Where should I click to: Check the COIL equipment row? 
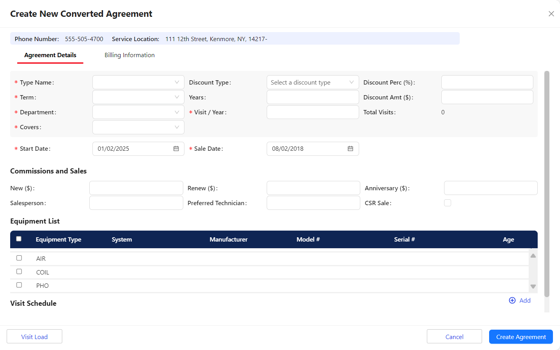(x=19, y=271)
